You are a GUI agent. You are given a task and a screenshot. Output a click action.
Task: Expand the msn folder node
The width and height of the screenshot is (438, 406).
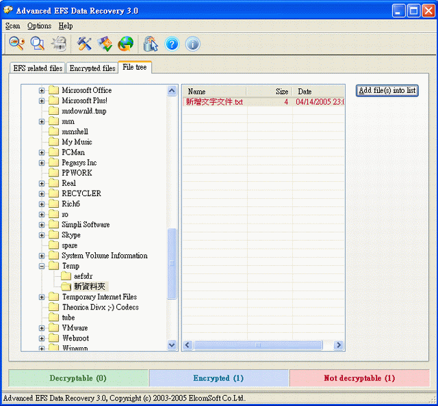(x=42, y=122)
